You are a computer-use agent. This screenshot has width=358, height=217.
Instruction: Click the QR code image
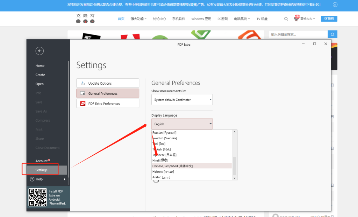[37, 197]
